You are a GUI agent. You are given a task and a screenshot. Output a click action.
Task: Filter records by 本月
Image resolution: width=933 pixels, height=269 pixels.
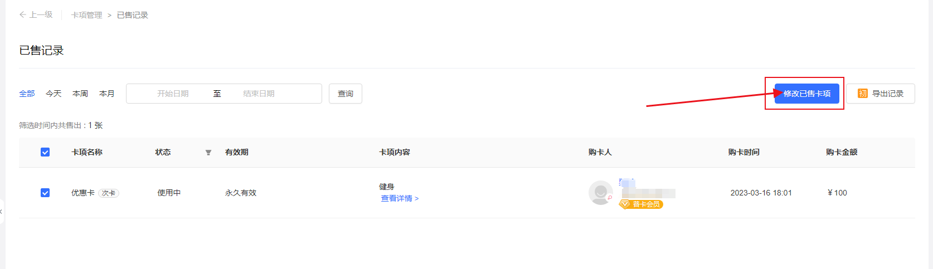pos(107,94)
